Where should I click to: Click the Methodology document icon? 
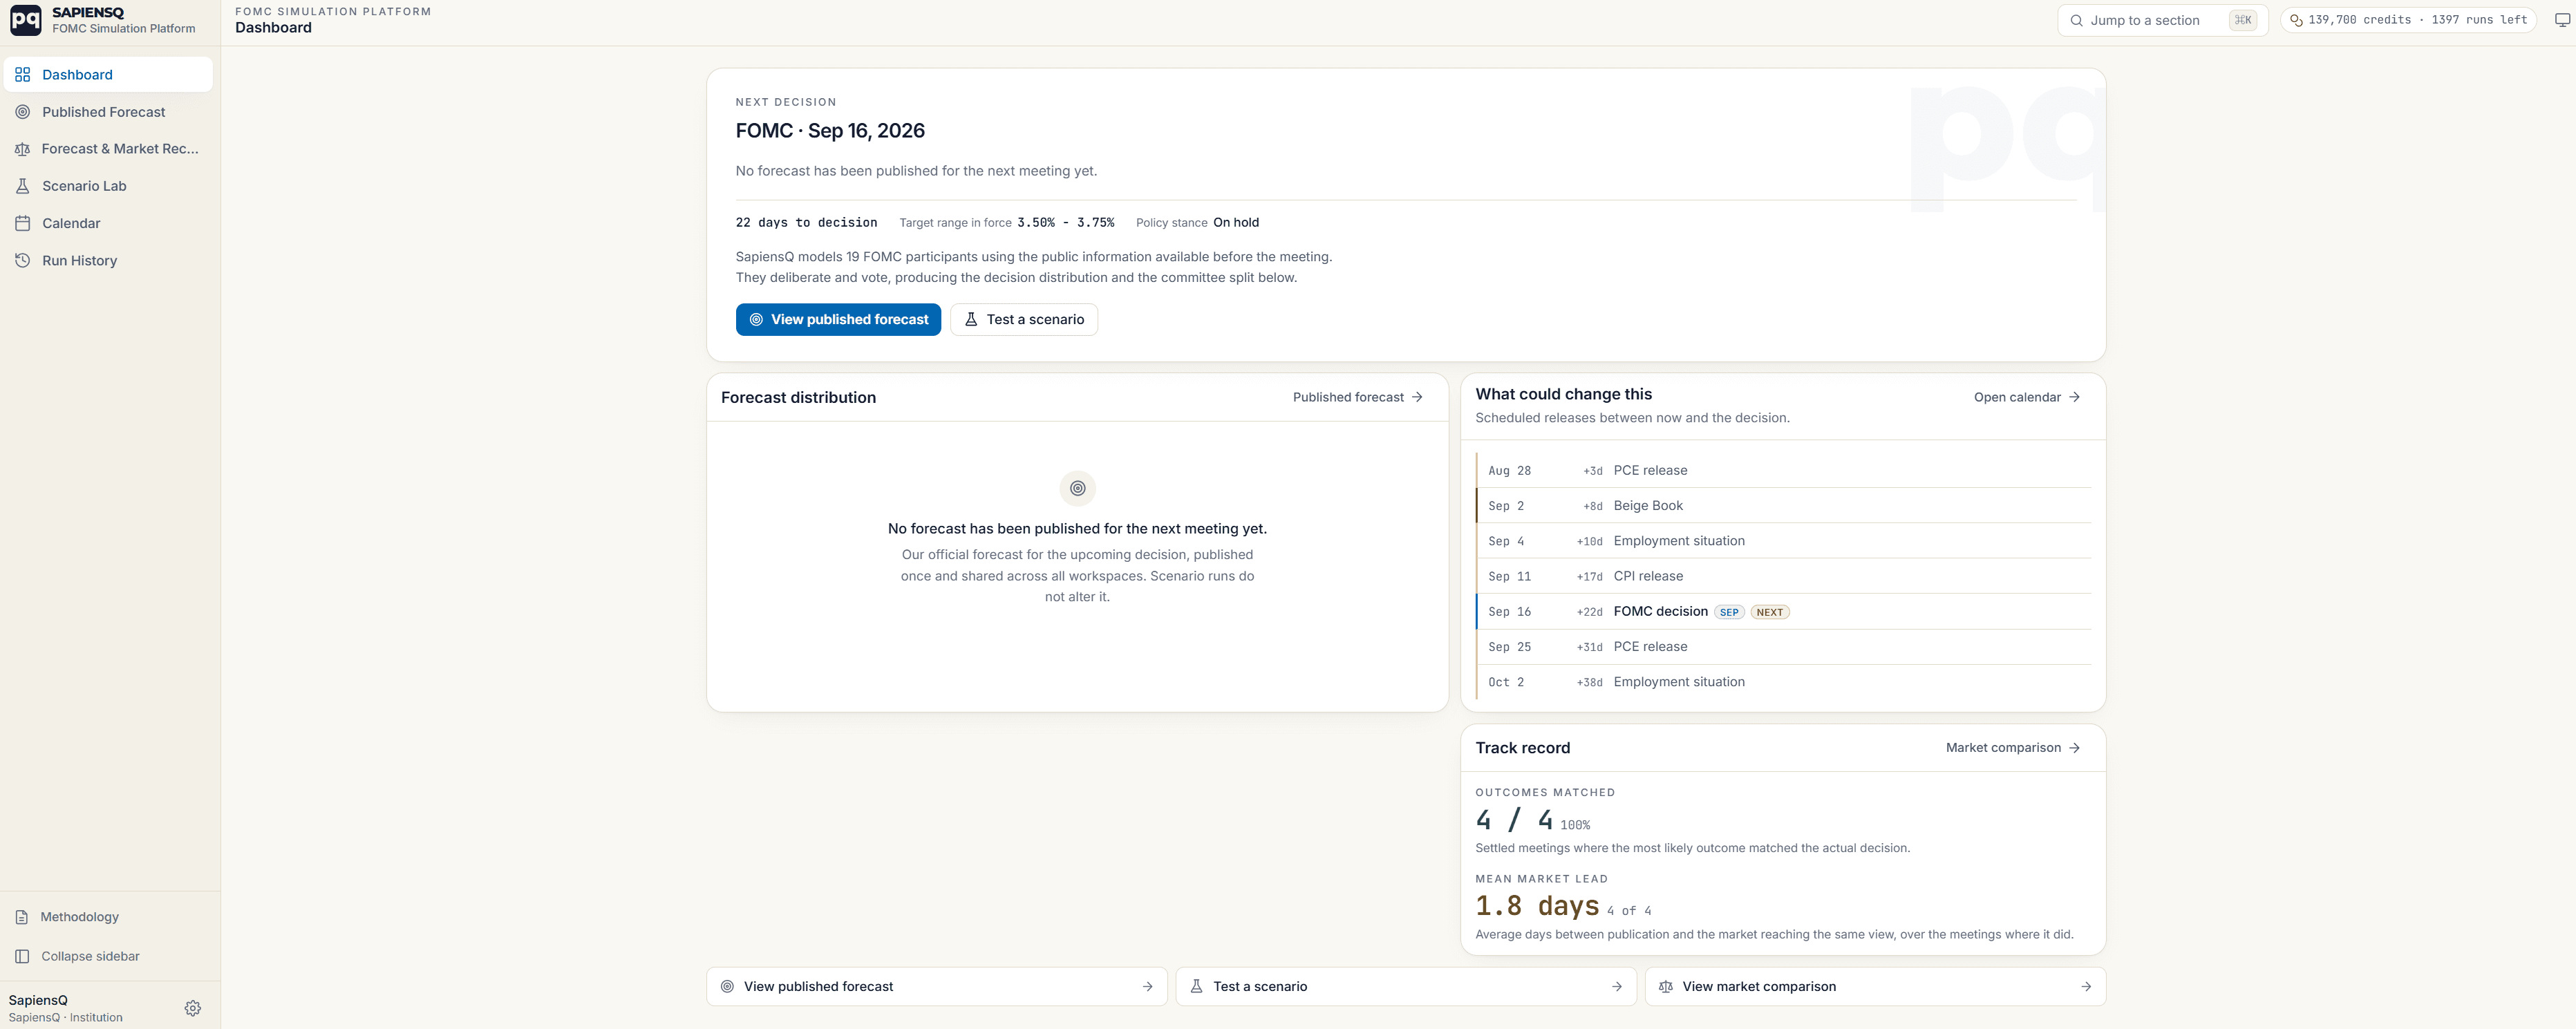(22, 917)
